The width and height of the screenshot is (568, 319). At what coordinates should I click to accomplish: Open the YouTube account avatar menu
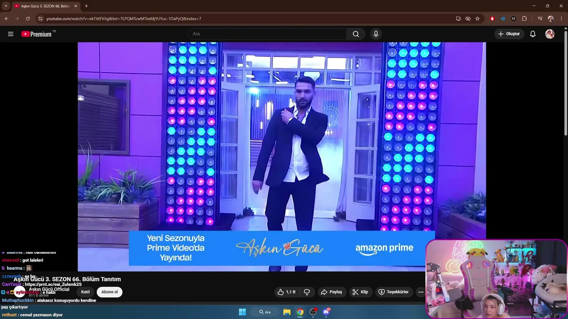(x=550, y=34)
